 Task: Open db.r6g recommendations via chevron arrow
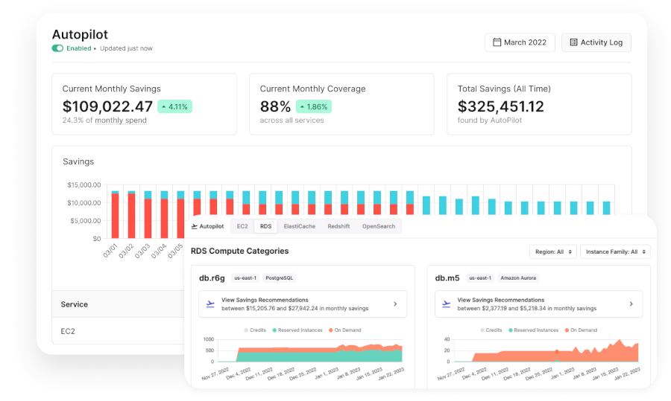click(395, 304)
